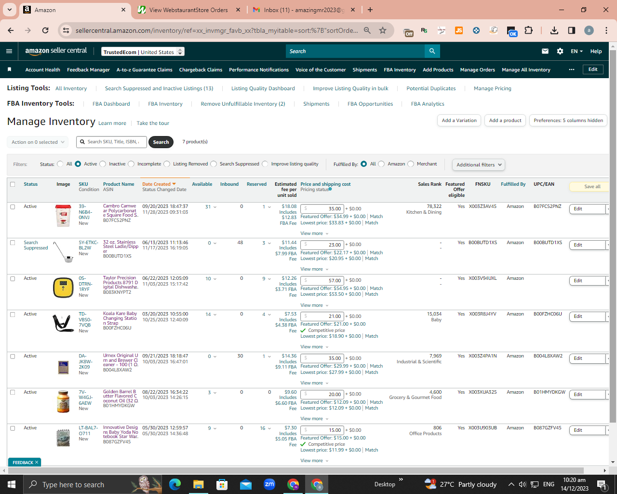Select Fulfilled By Amazon radio button
617x494 pixels.
(x=381, y=164)
